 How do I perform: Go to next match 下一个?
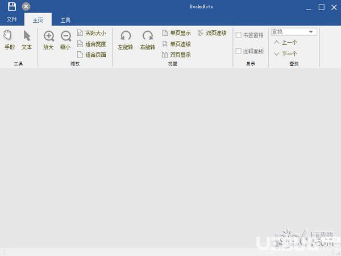285,53
